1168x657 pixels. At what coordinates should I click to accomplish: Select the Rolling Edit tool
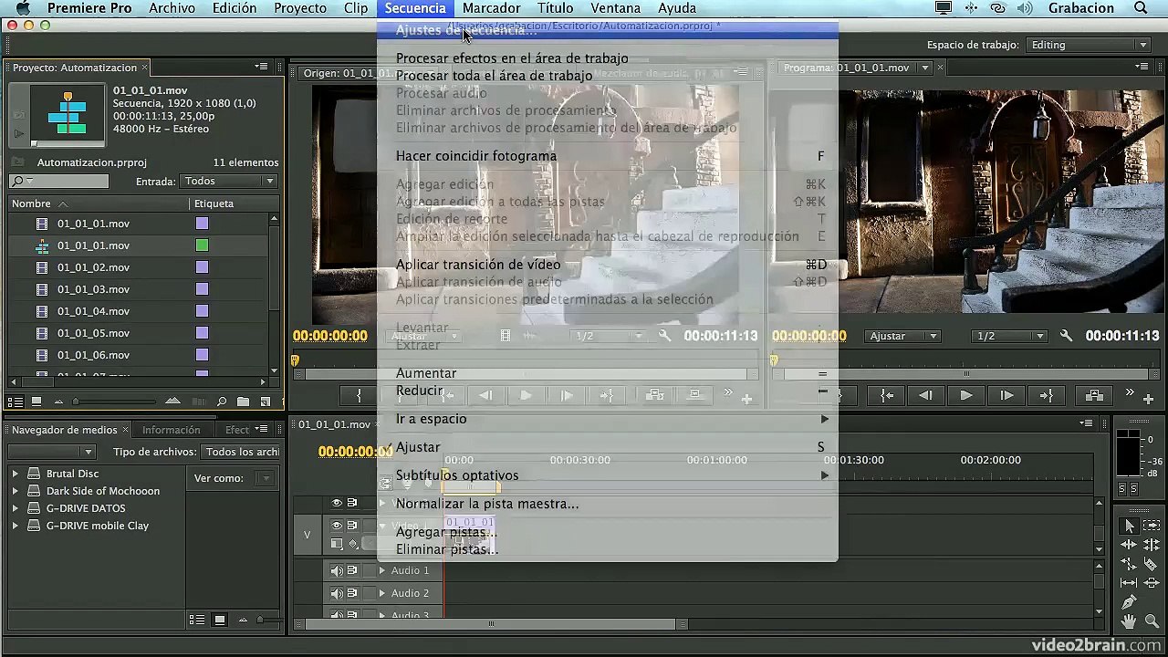tap(1151, 545)
